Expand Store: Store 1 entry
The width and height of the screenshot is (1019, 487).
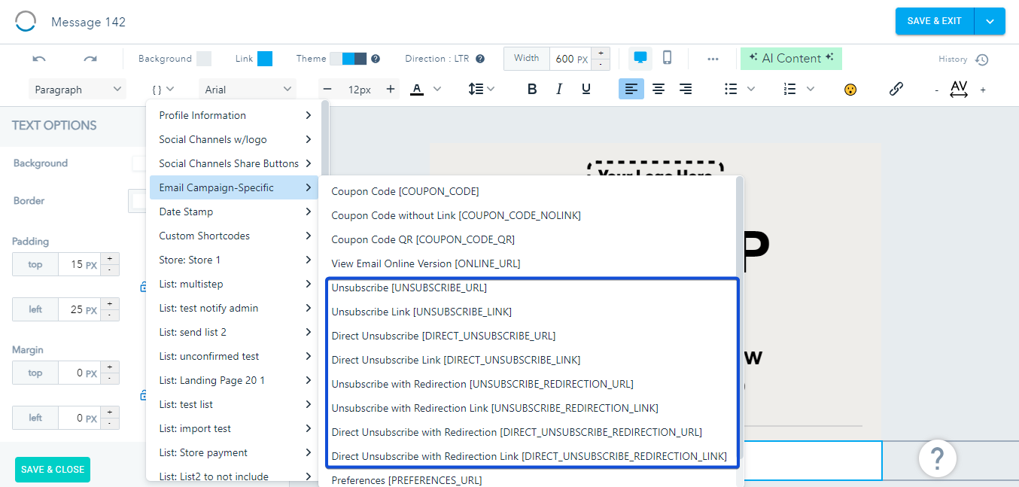[234, 260]
